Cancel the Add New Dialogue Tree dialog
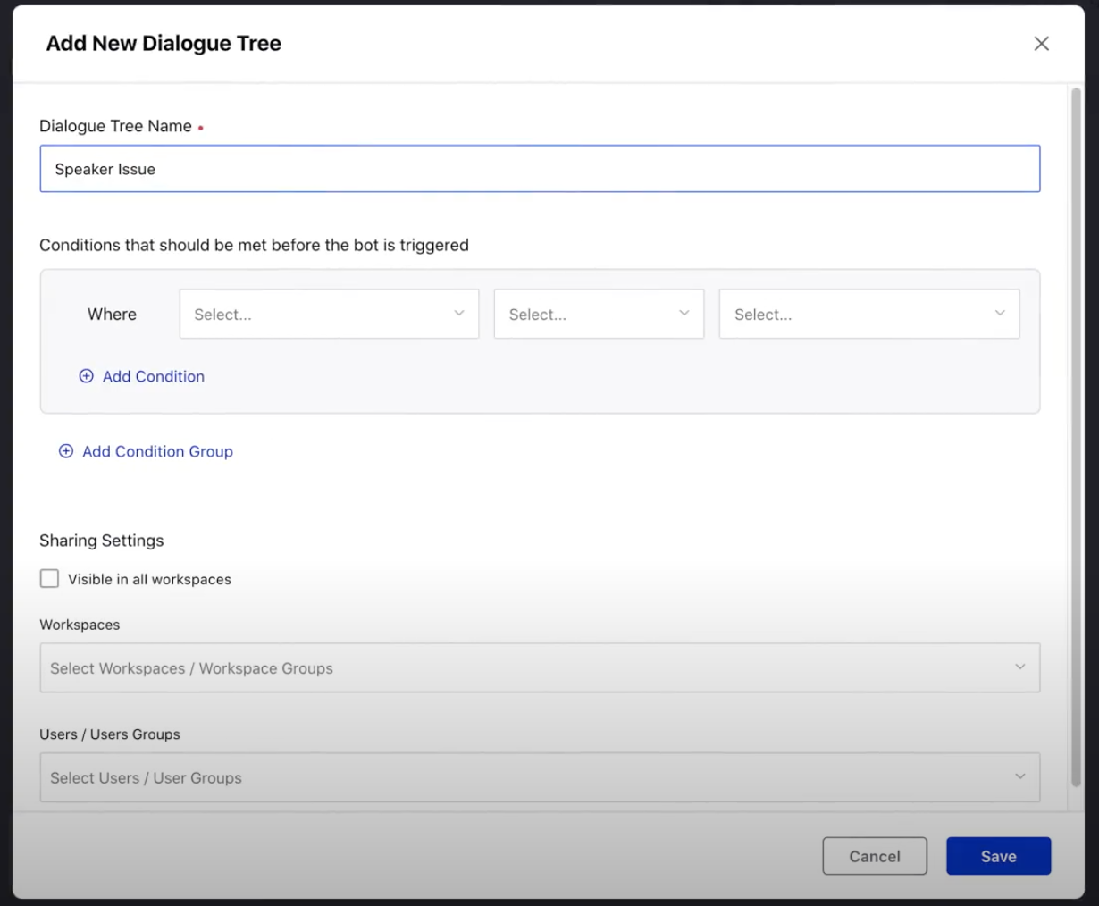The width and height of the screenshot is (1099, 906). (874, 855)
